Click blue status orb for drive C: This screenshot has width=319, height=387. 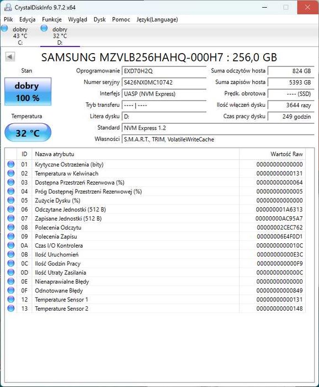[4, 28]
